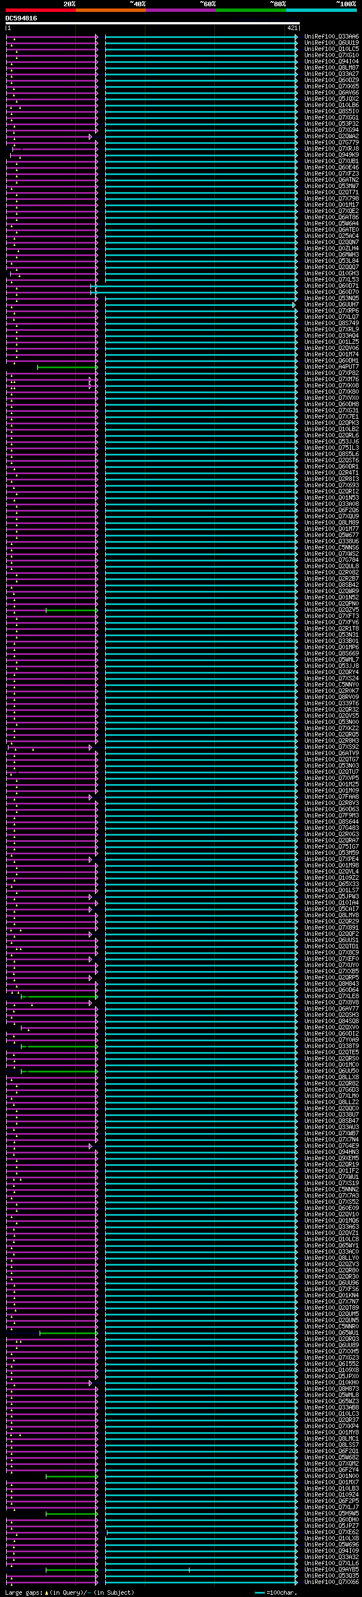Screen dimensions: 362x1597
Task: Select hit UniRef100_Q6F2Y4
Action: (x=331, y=1470)
